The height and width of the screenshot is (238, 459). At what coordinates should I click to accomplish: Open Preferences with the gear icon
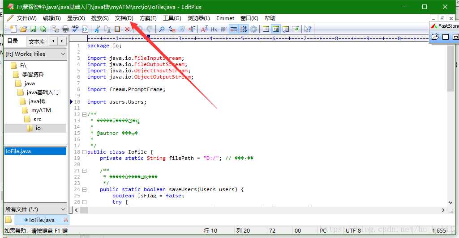tap(253, 29)
